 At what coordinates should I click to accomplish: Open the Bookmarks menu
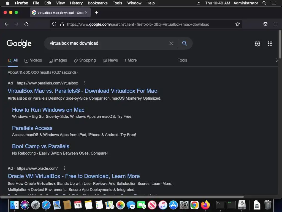point(98,3)
